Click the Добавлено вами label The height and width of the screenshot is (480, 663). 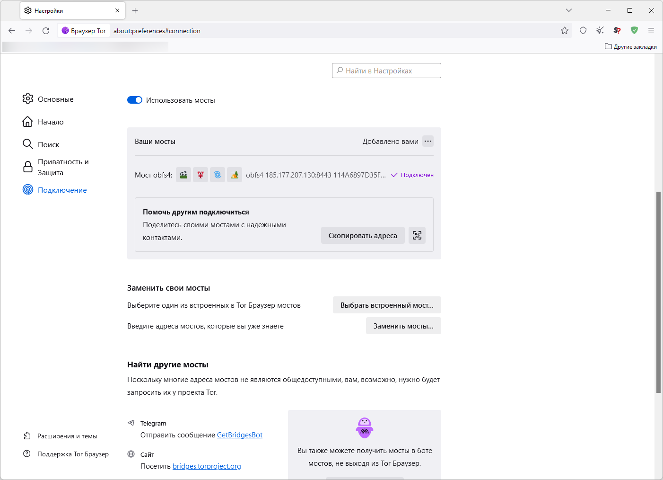pyautogui.click(x=391, y=141)
